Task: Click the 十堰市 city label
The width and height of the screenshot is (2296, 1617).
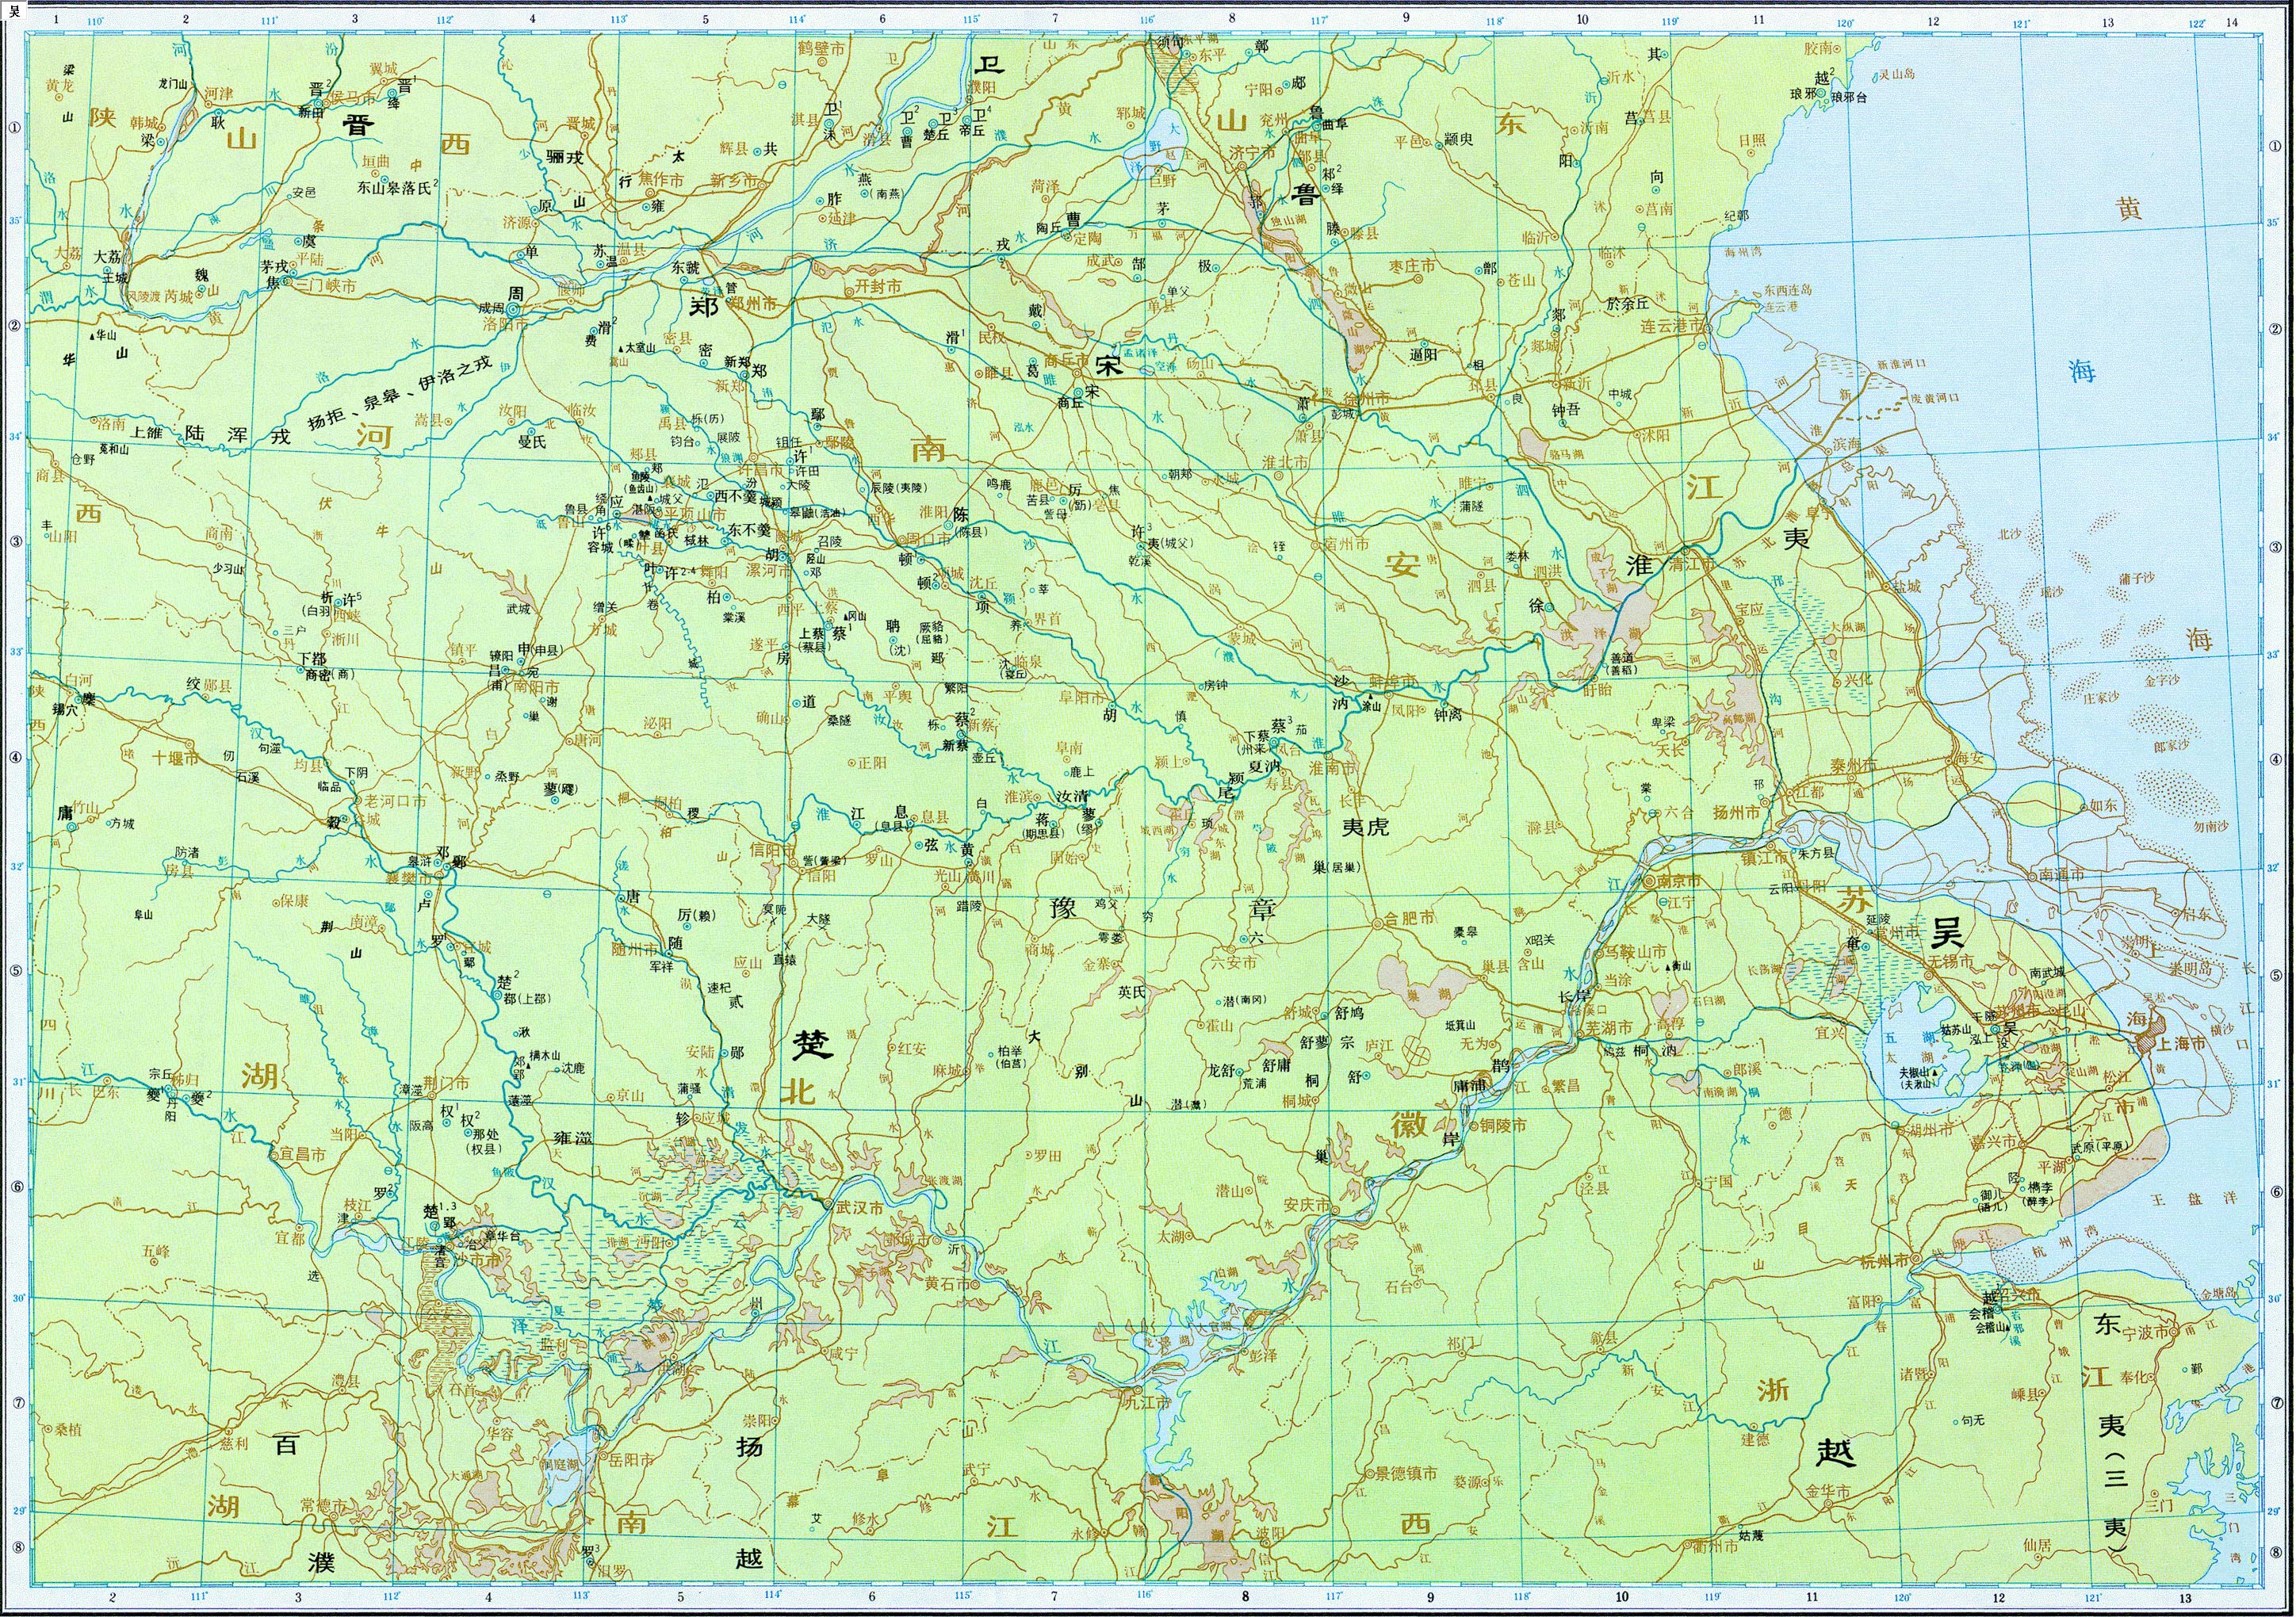Action: pos(176,758)
